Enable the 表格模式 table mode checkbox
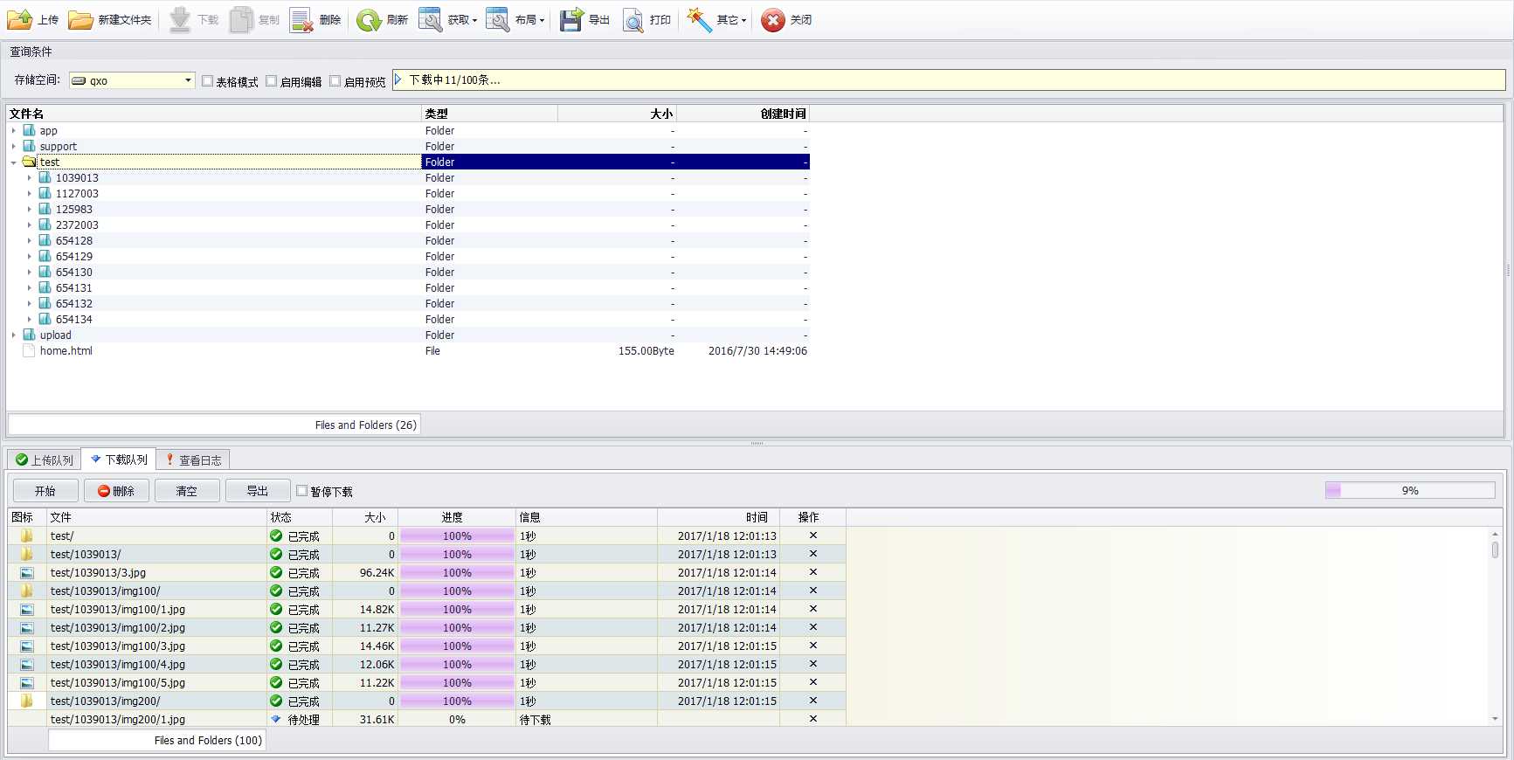 (208, 81)
